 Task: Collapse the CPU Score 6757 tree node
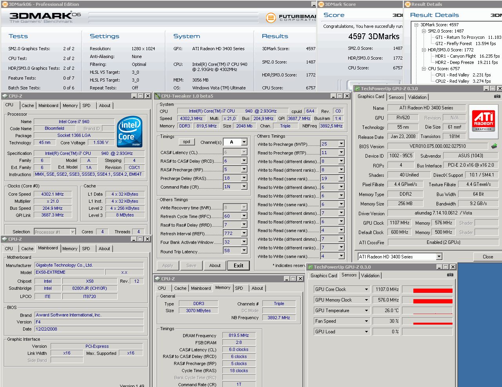click(x=424, y=69)
